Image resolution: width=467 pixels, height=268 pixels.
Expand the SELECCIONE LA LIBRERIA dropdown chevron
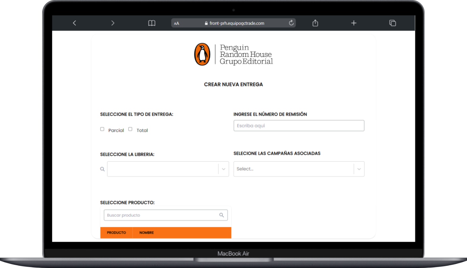[x=223, y=169]
